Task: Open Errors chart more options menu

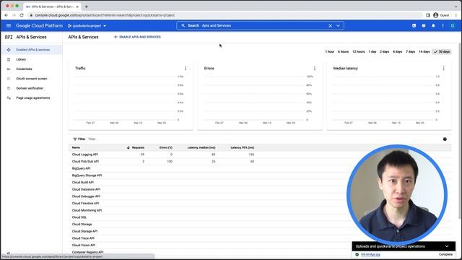Action: (315, 69)
